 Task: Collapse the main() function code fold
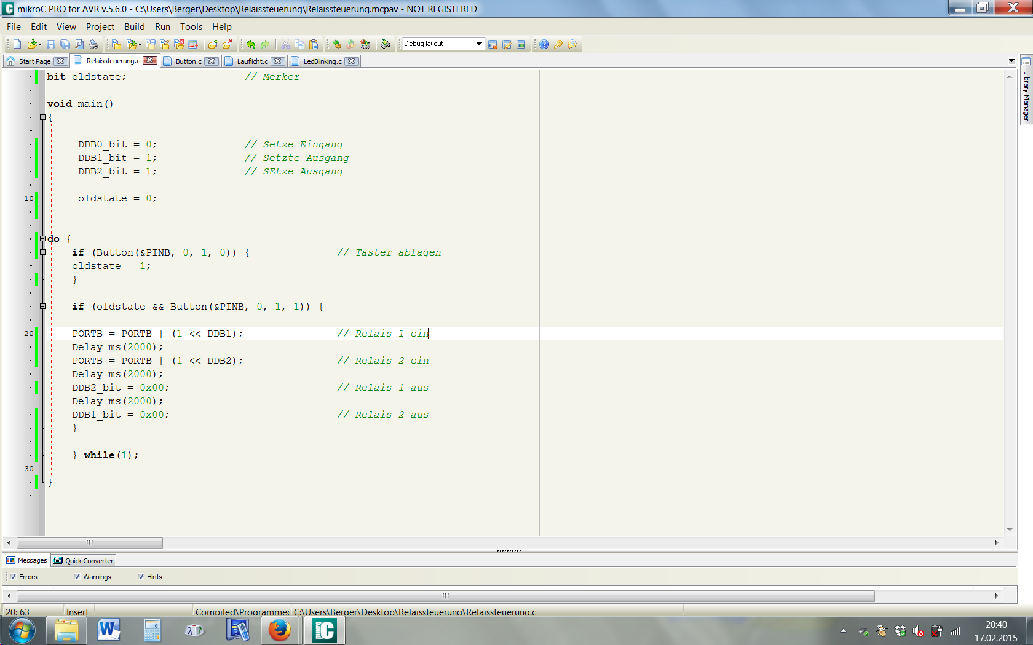(42, 117)
